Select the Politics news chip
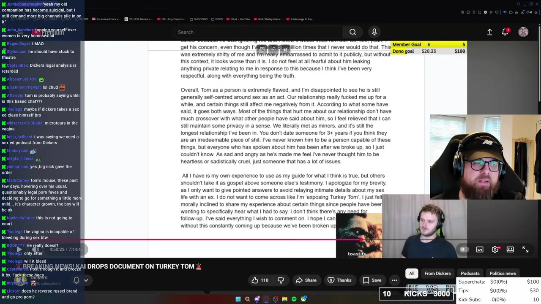This screenshot has height=304, width=541. click(503, 274)
